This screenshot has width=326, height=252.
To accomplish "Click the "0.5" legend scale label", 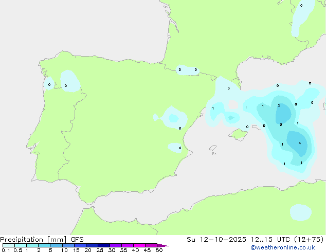I will [x=18, y=250].
